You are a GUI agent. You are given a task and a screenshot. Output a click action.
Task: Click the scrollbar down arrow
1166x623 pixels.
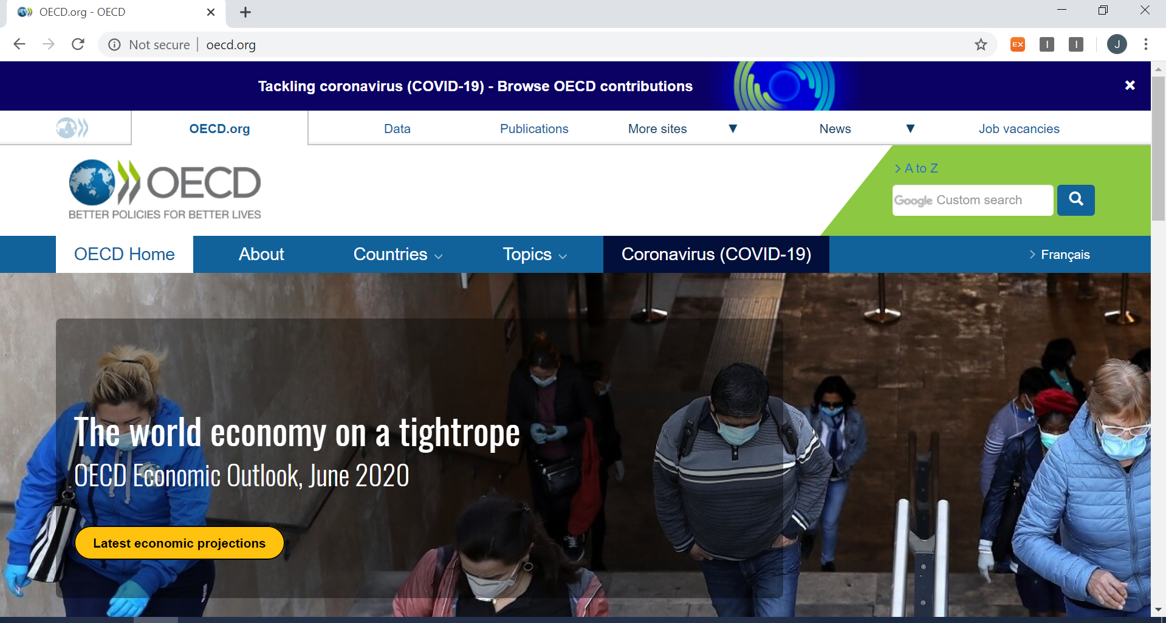[1158, 610]
